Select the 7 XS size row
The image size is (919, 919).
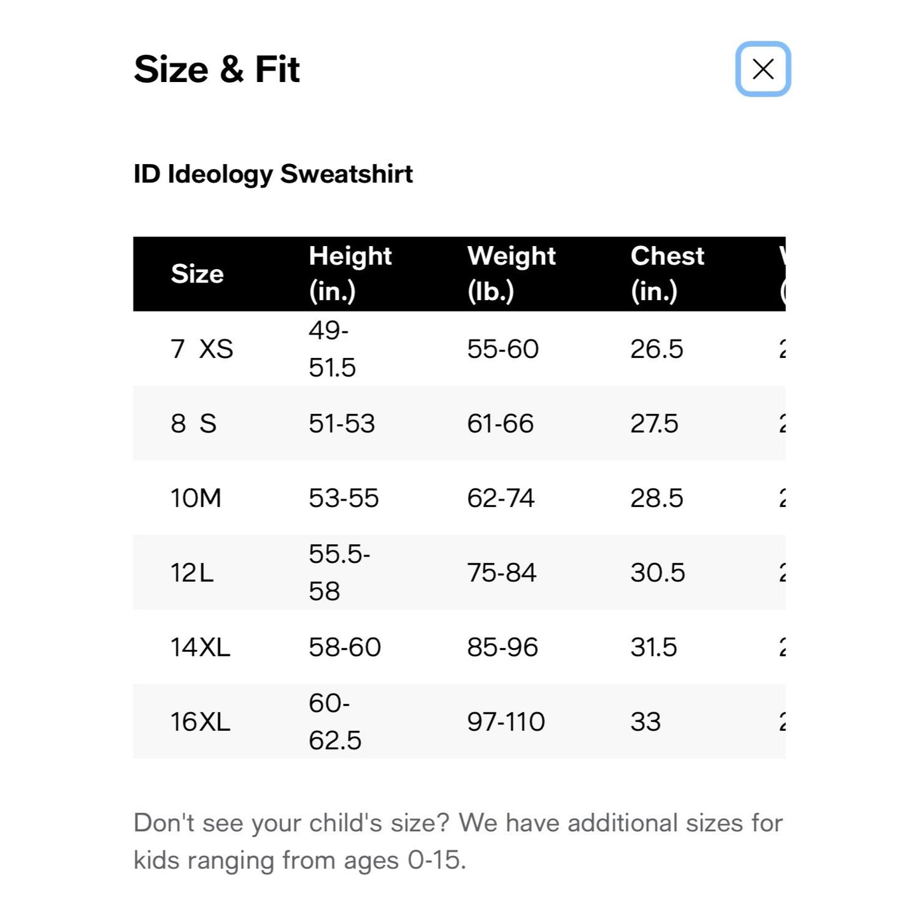point(459,349)
